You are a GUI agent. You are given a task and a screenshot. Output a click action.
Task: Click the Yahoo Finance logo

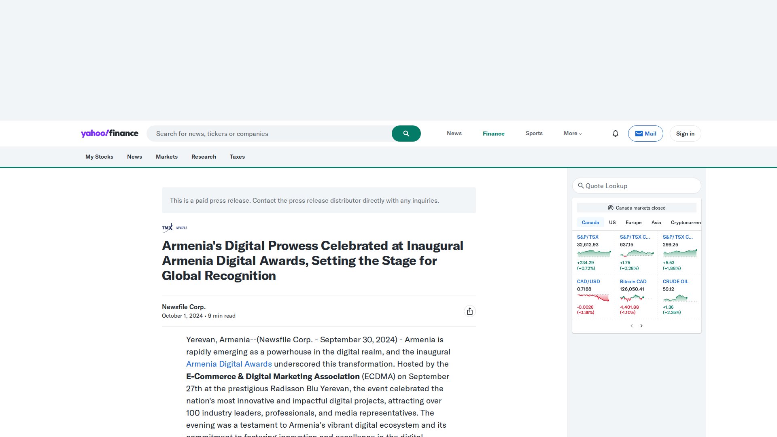(x=109, y=133)
